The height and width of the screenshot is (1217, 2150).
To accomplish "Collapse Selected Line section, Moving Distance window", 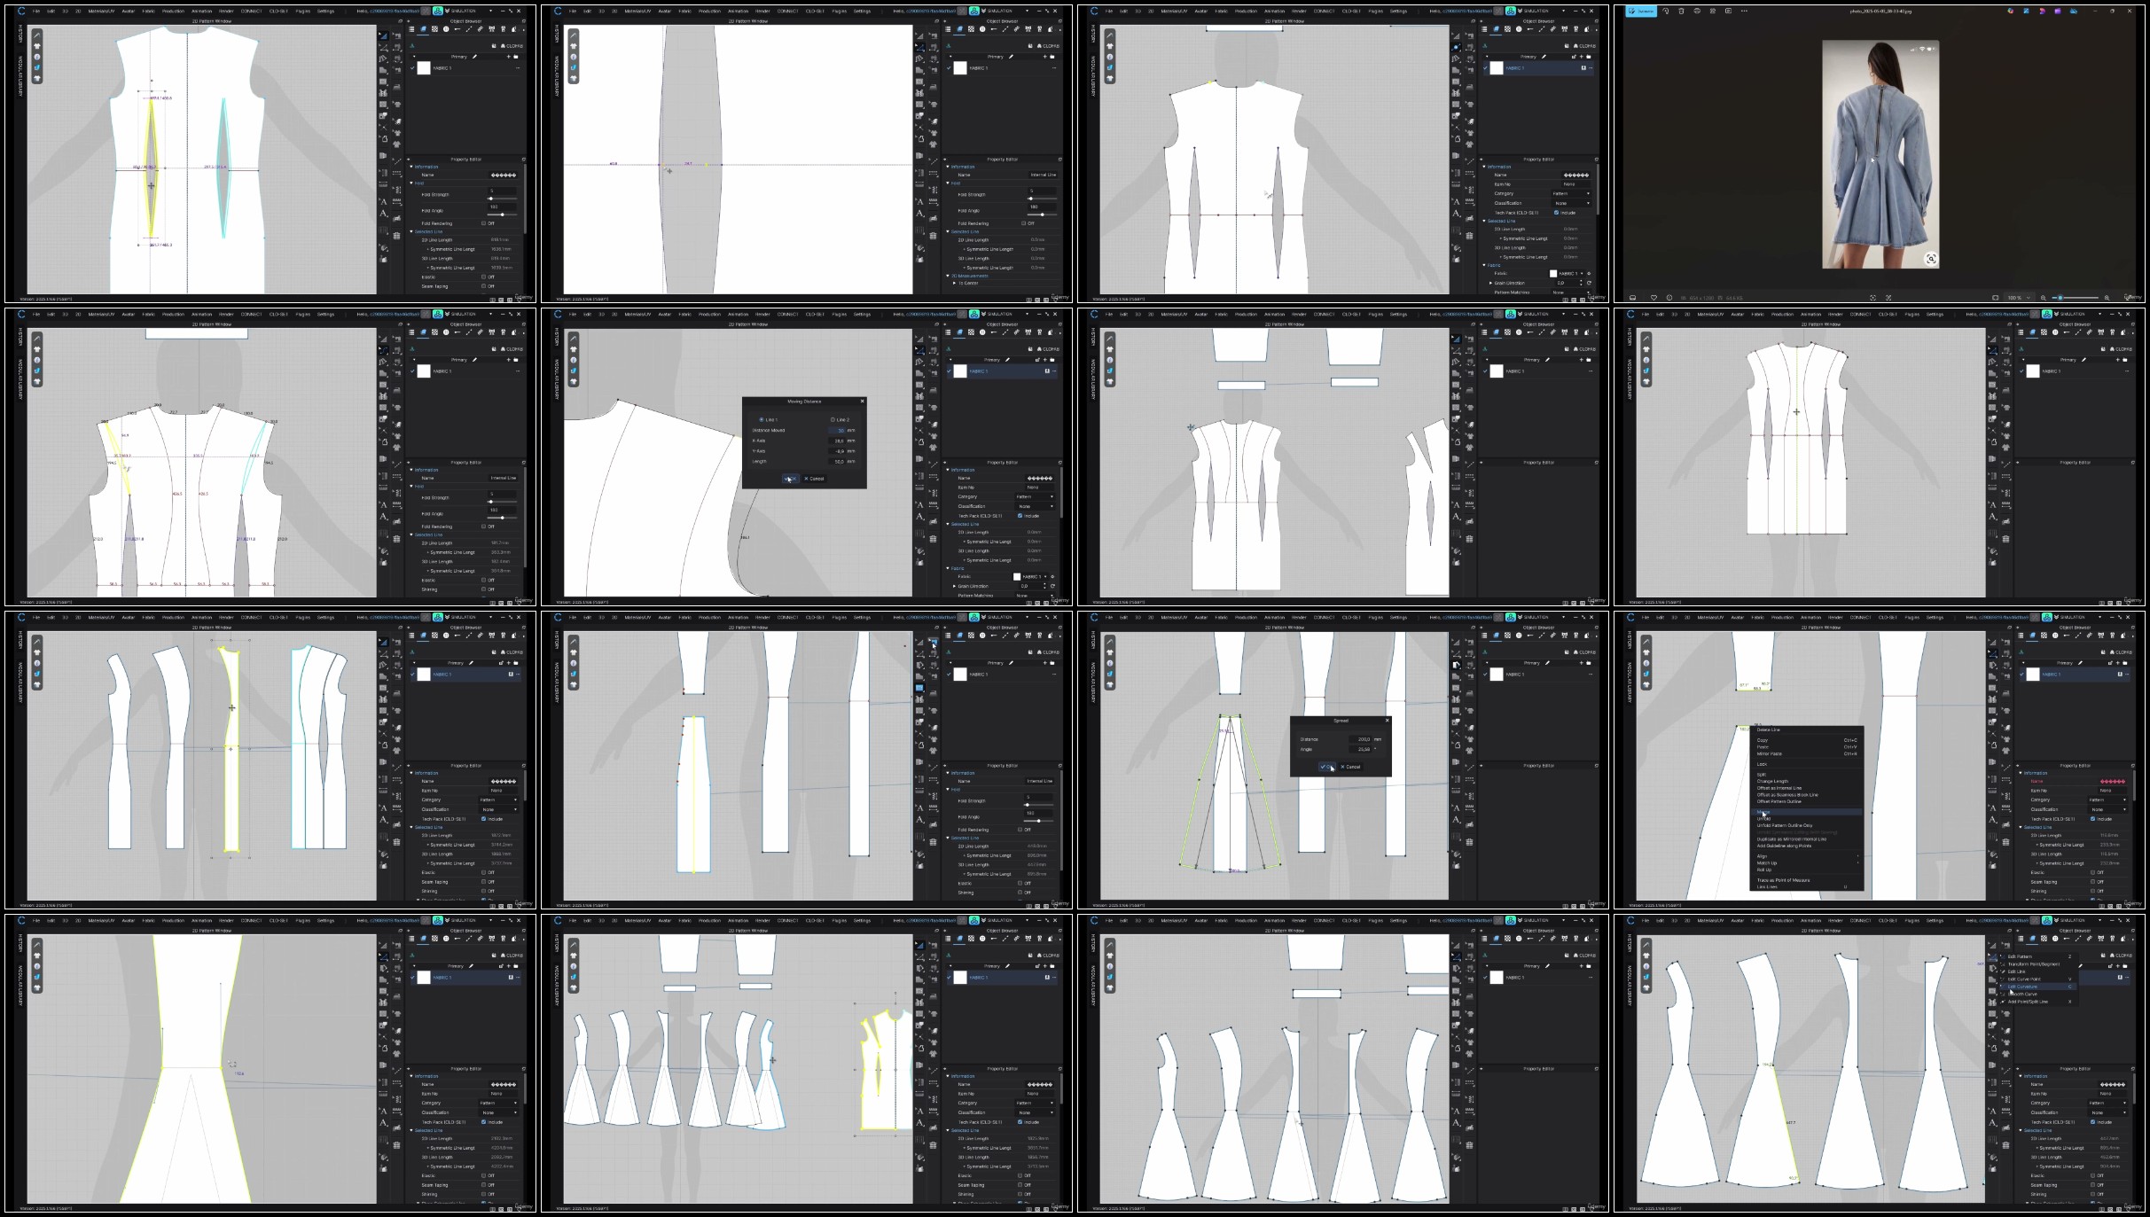I will point(948,525).
